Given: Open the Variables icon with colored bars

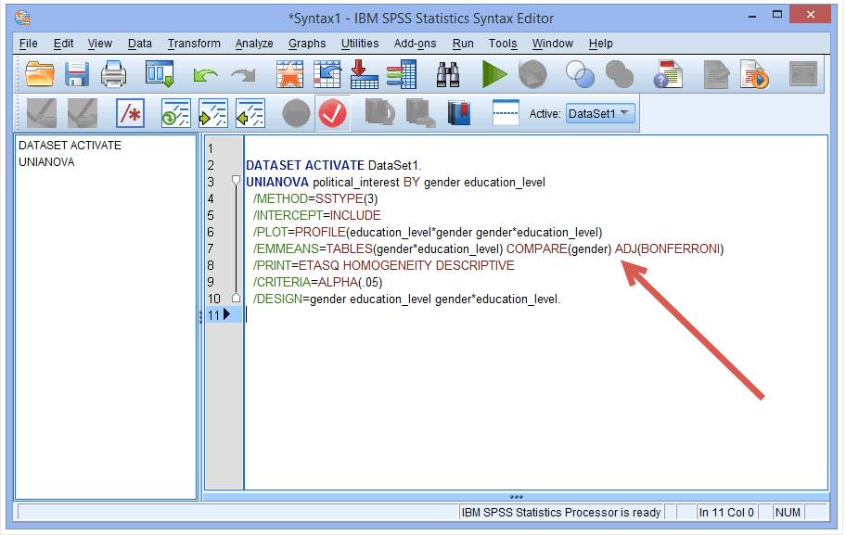Looking at the screenshot, I should 402,74.
